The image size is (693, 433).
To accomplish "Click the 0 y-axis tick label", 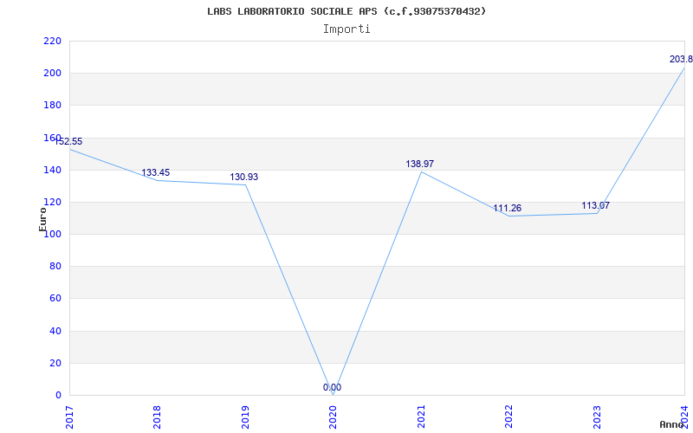I will pyautogui.click(x=58, y=396).
